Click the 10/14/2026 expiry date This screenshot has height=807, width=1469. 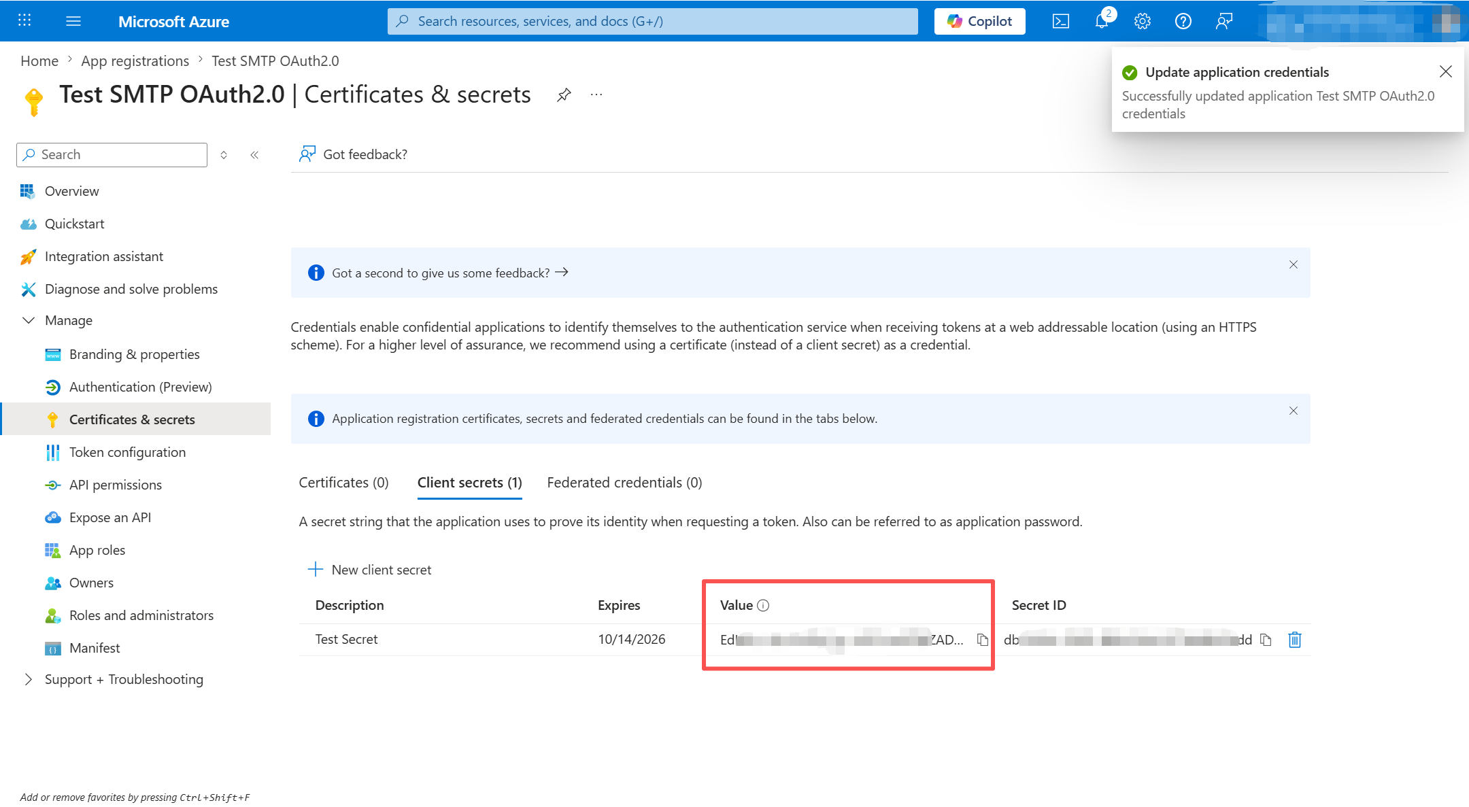pos(631,640)
